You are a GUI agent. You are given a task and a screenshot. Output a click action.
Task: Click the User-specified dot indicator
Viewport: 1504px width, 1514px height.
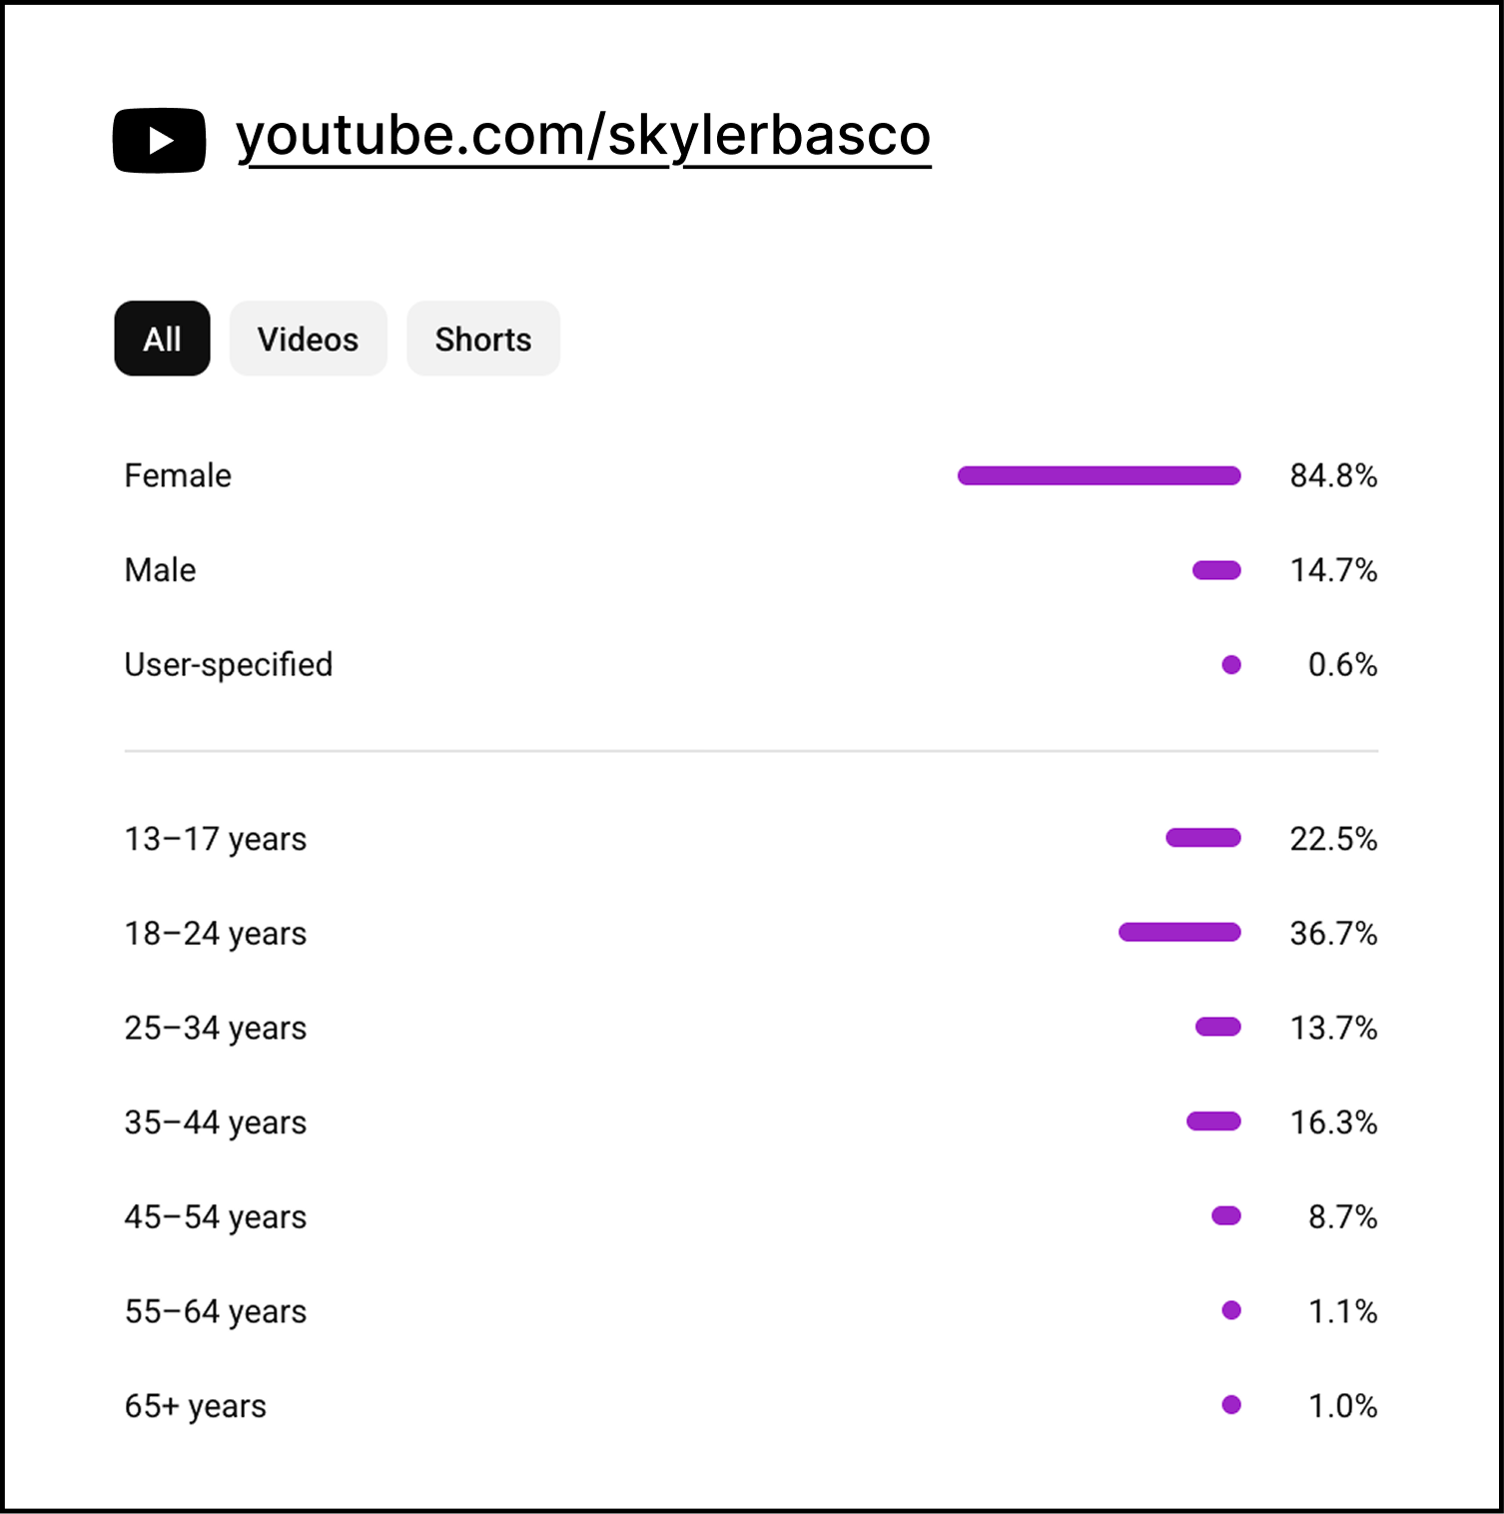pyautogui.click(x=1231, y=665)
